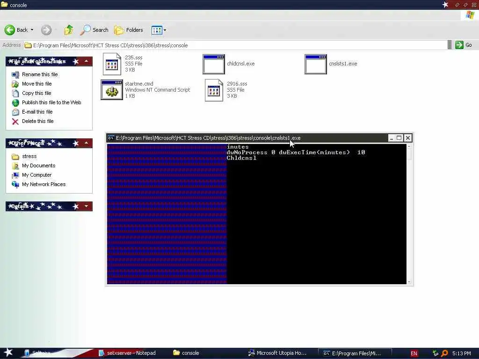Click Rename this file
Screen dimensions: 479x359
coord(40,74)
